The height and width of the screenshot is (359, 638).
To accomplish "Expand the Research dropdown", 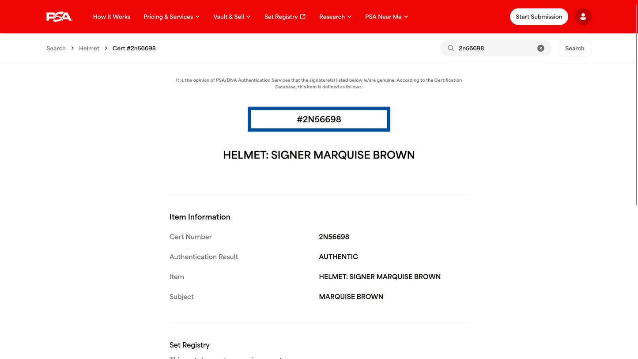I will (335, 17).
